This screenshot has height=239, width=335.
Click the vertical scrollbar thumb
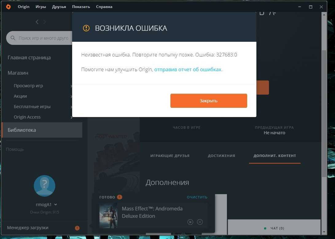[324, 113]
